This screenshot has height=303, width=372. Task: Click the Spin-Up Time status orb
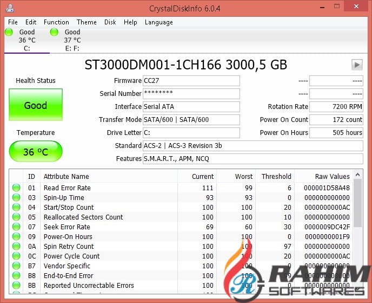(16, 198)
